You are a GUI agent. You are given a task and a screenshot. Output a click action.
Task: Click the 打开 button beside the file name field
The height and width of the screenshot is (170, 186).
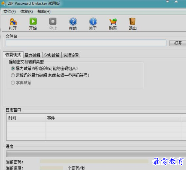178,43
